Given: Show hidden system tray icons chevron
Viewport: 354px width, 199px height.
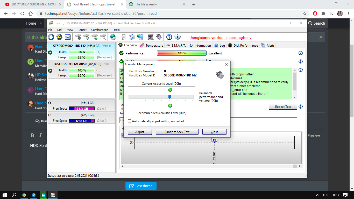Looking at the screenshot, I should [318, 195].
